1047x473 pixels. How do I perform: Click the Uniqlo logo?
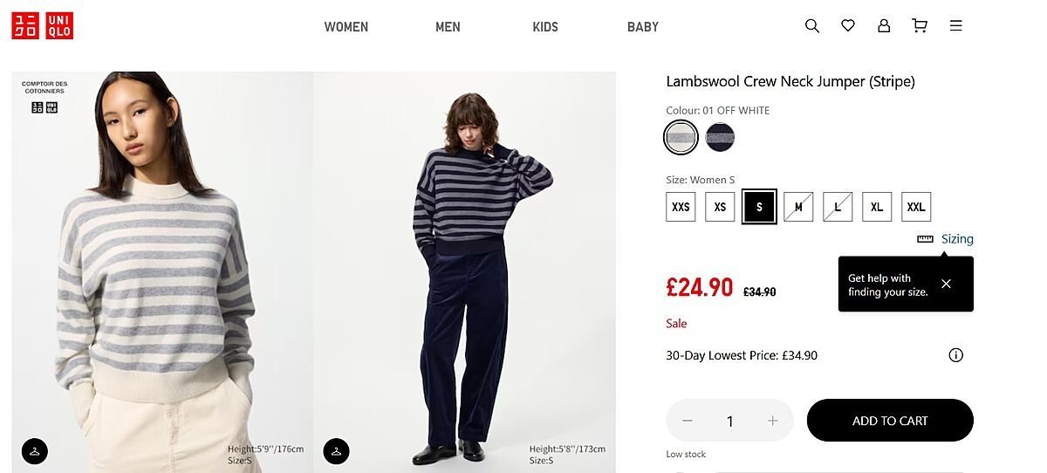click(x=42, y=26)
